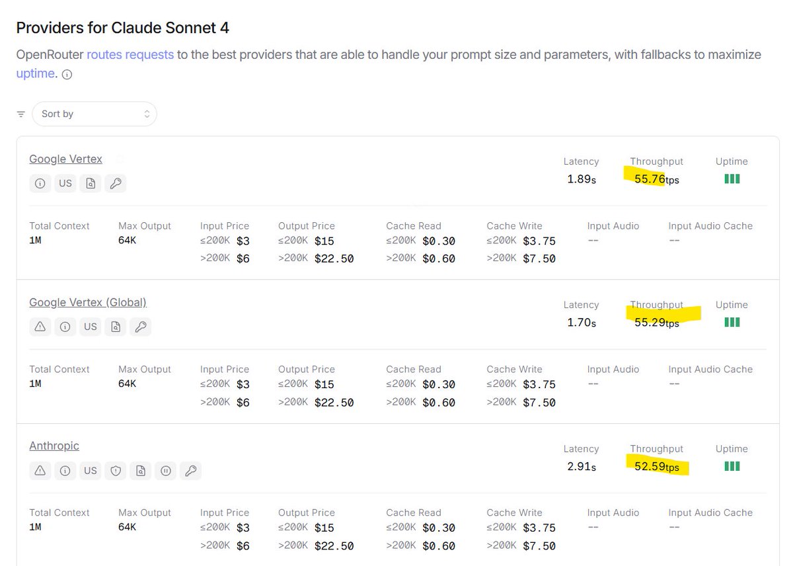Click the Google Vertex $6 input price
Screen dimensions: 793x566
(x=243, y=259)
